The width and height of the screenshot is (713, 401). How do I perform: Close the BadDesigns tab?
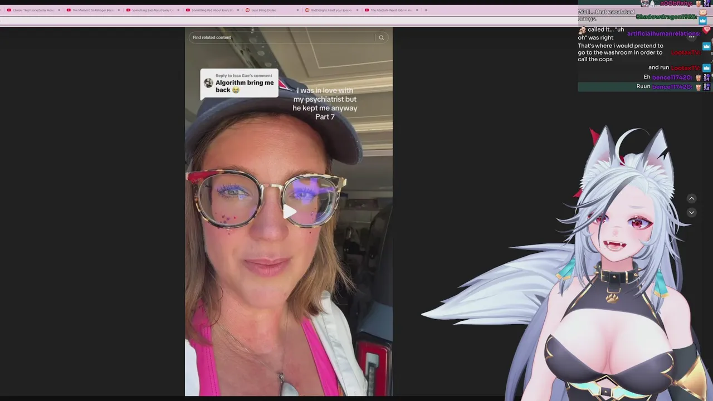tap(358, 10)
